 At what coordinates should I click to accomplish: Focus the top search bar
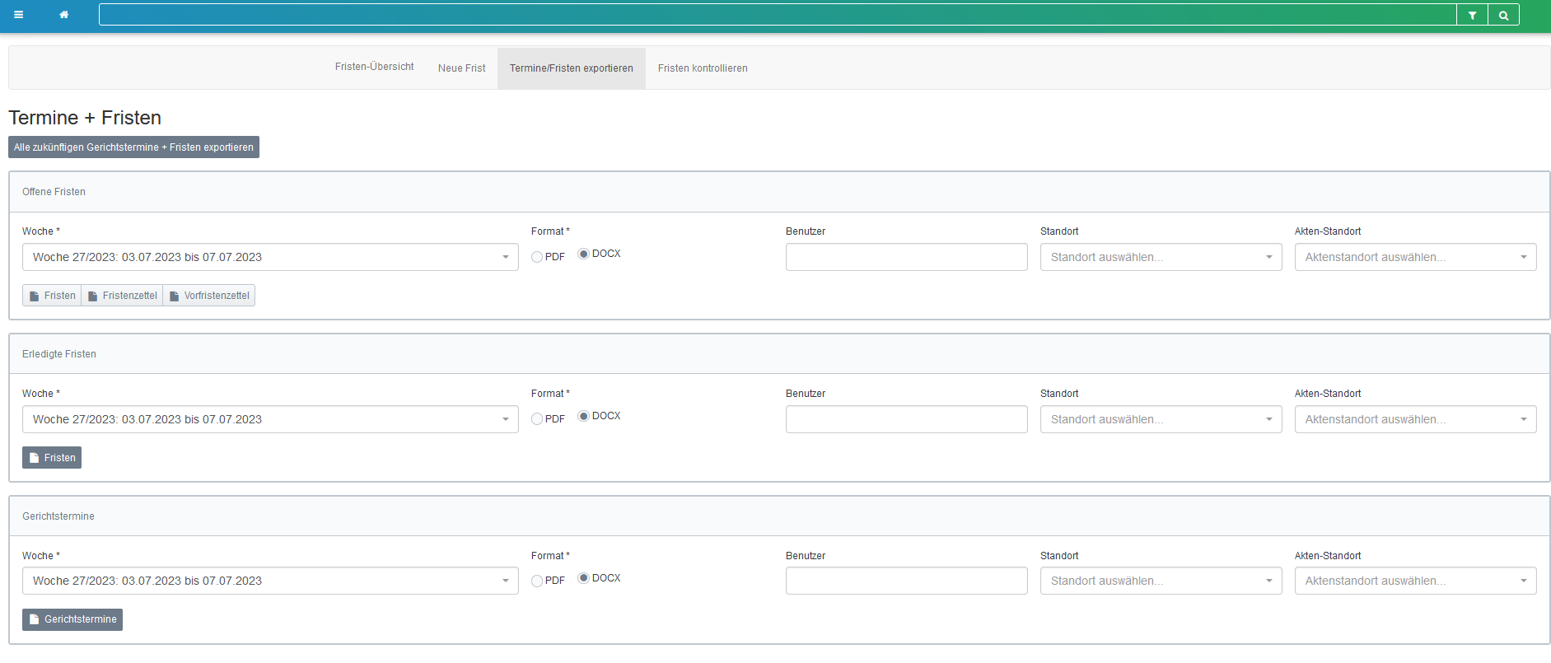coord(778,15)
